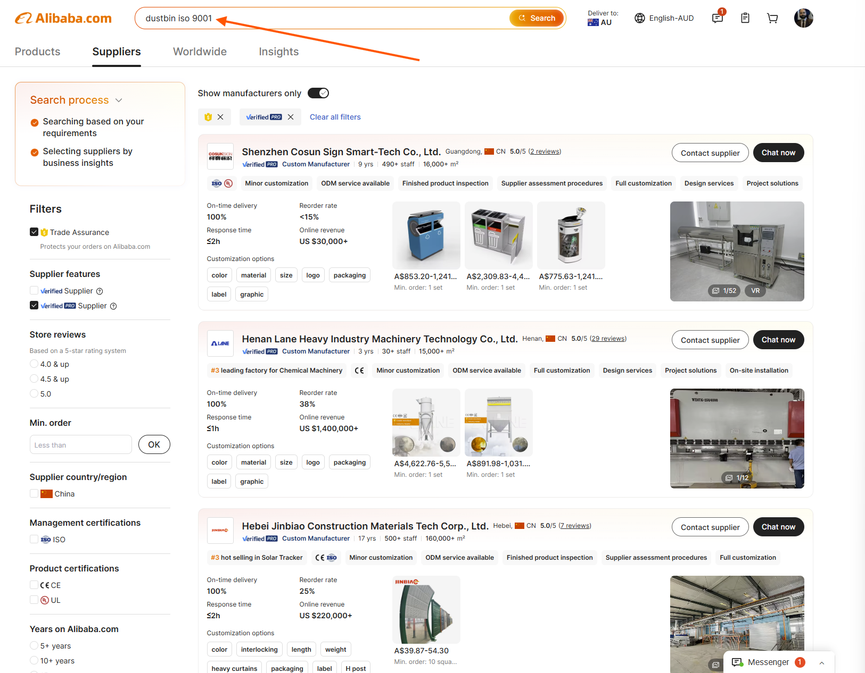The height and width of the screenshot is (673, 865).
Task: Click the globe language icon
Action: click(x=640, y=18)
